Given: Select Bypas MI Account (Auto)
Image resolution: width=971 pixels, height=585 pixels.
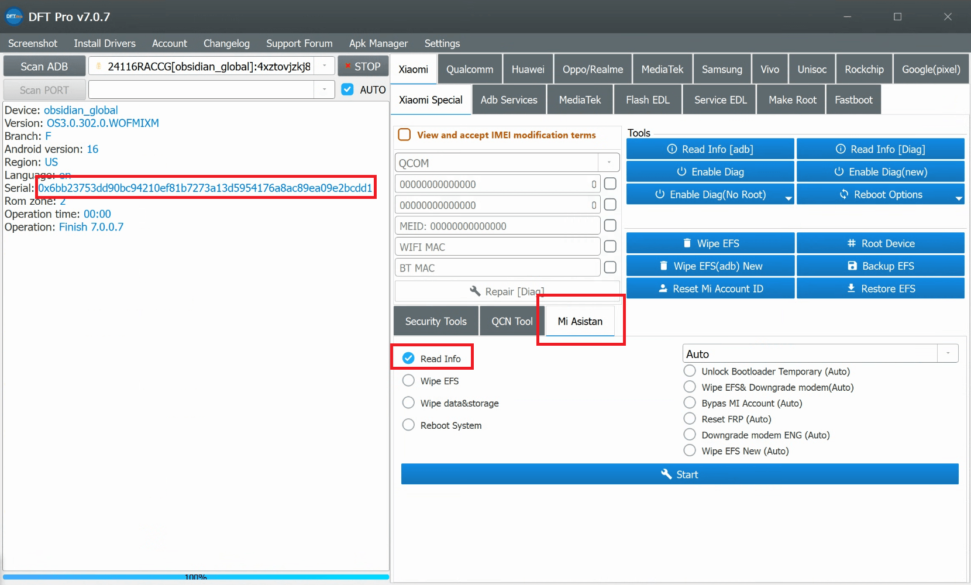Looking at the screenshot, I should point(690,402).
